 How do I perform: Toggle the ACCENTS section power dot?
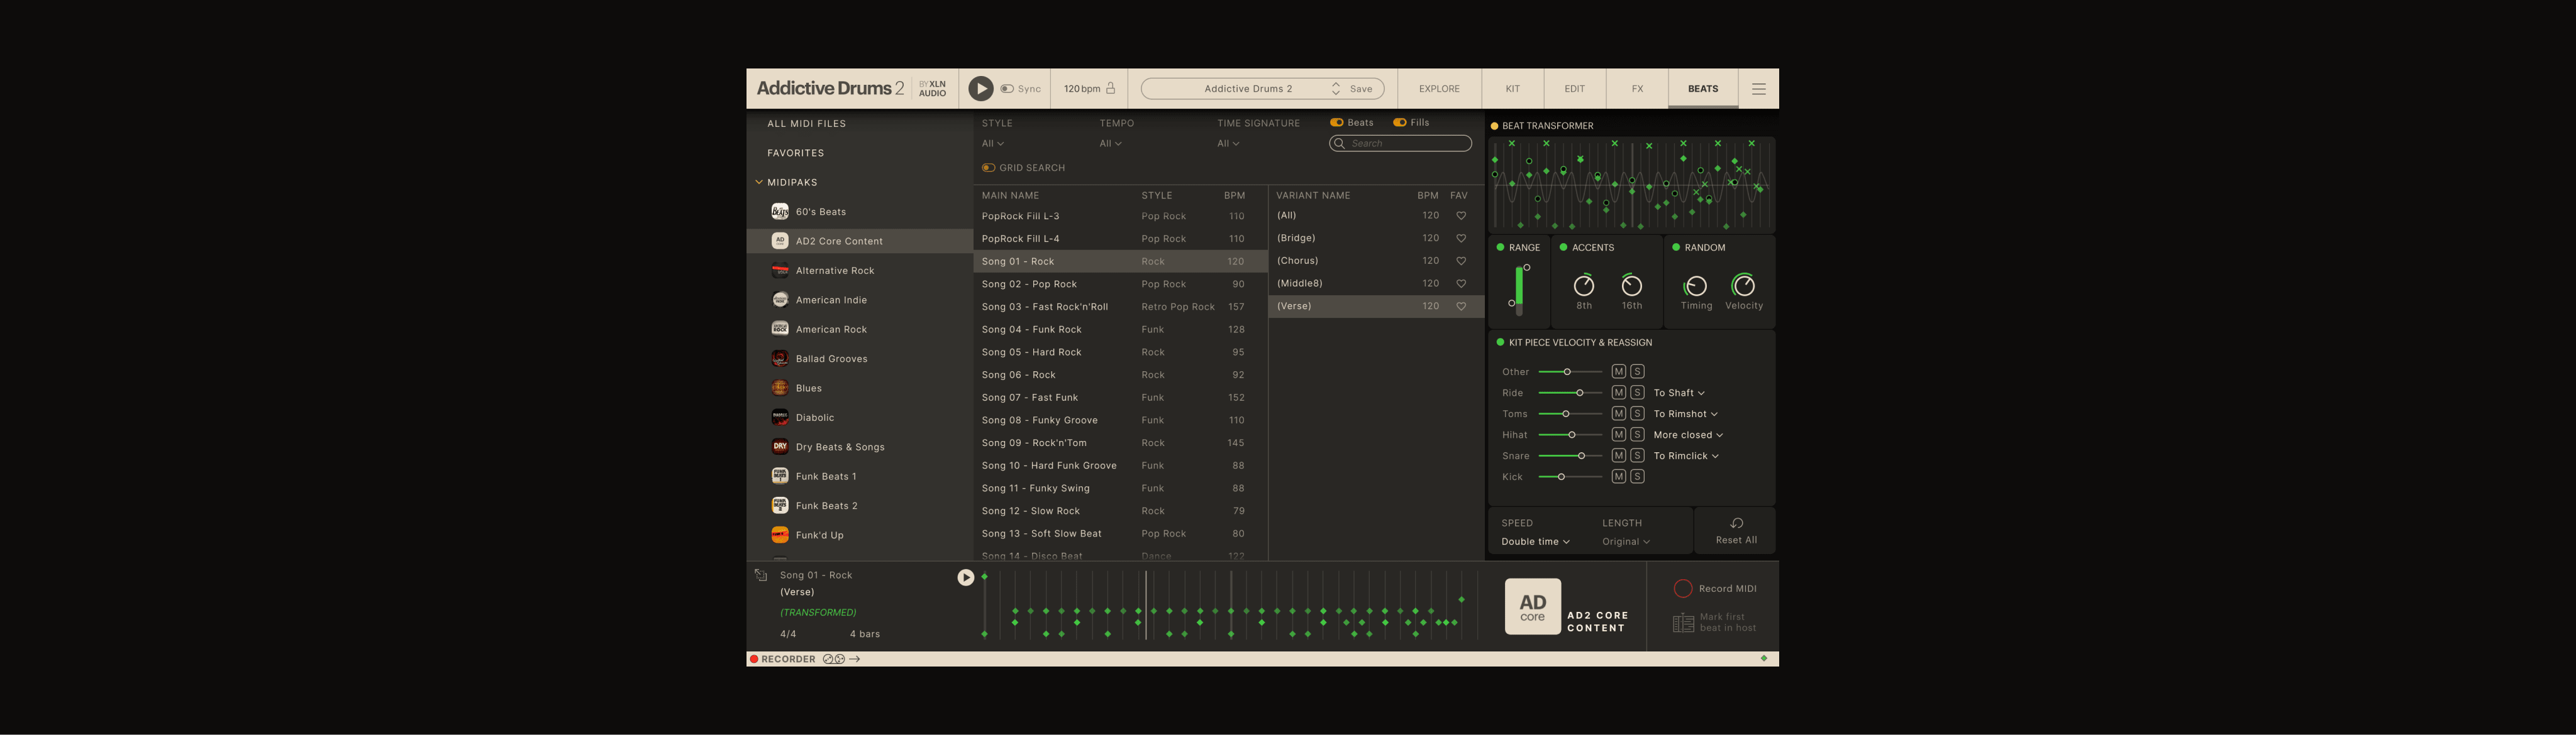point(1563,248)
